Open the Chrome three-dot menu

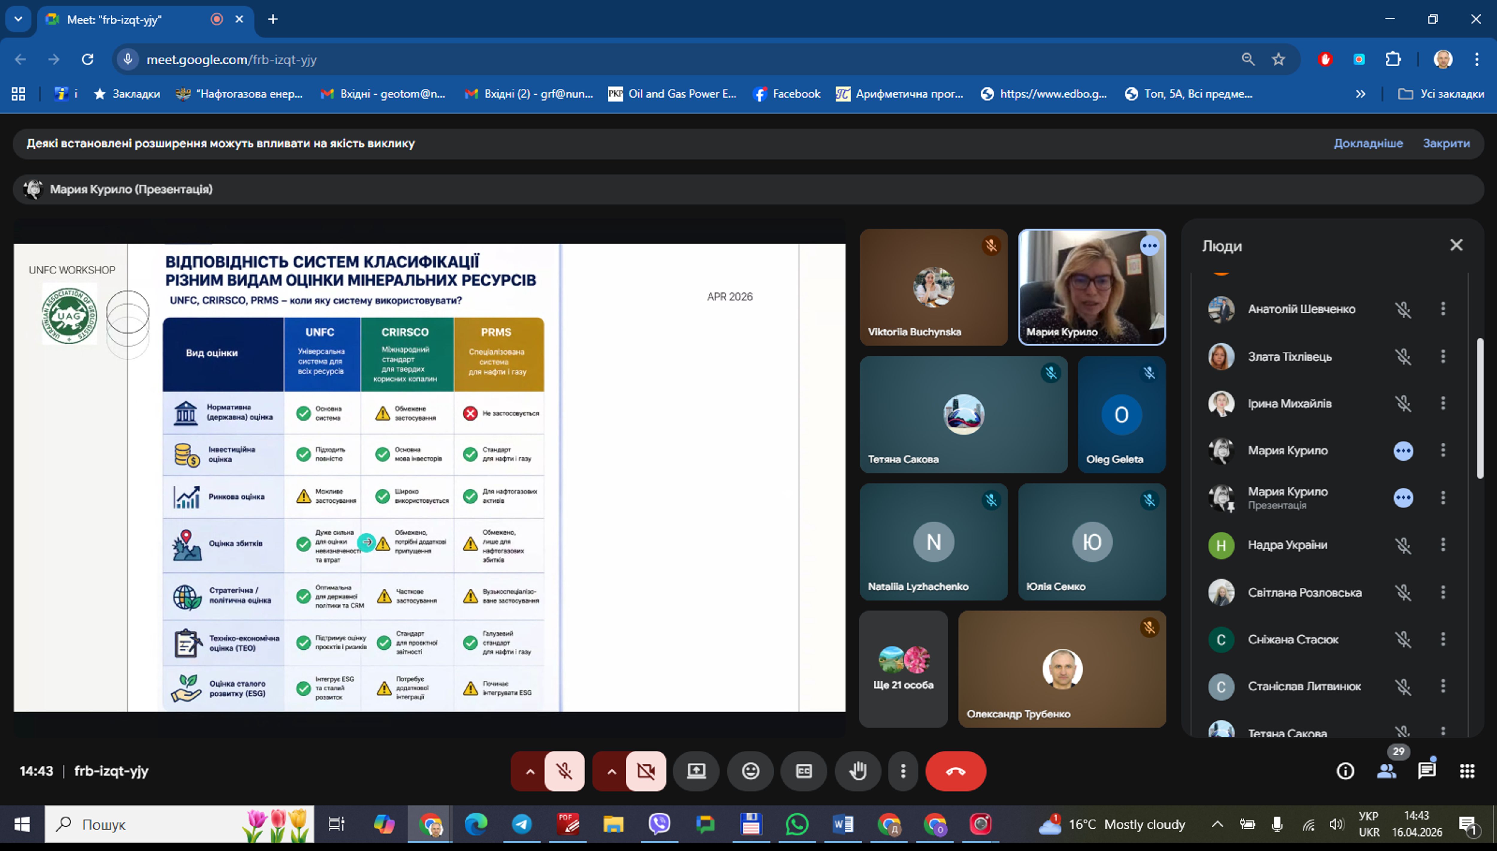(x=1477, y=59)
